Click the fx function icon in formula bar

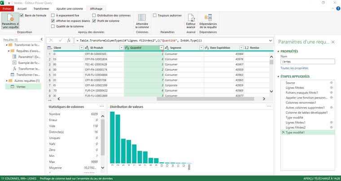pos(69,41)
